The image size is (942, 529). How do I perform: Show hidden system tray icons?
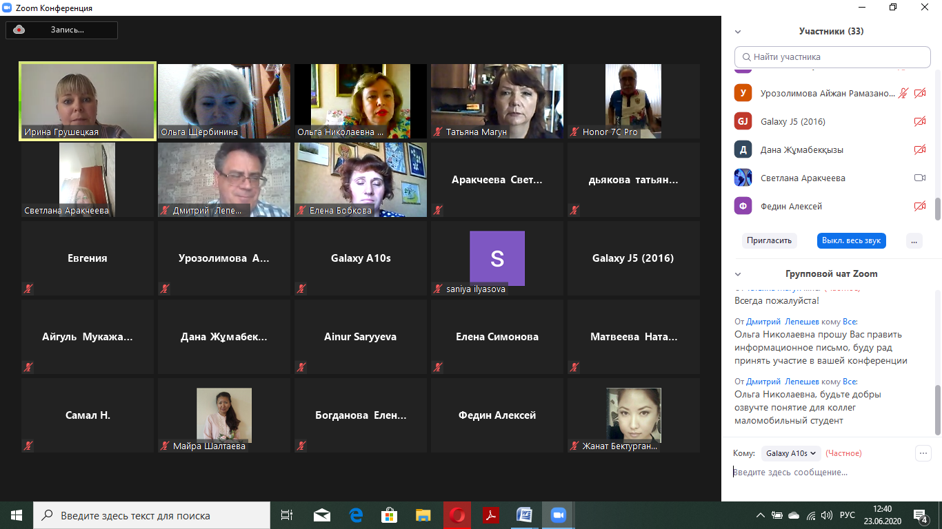760,515
